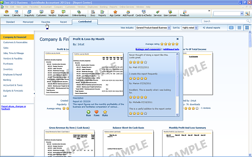The width and height of the screenshot is (252, 157).
Task: Select Accountant & Taxes category
Action: pyautogui.click(x=13, y=85)
